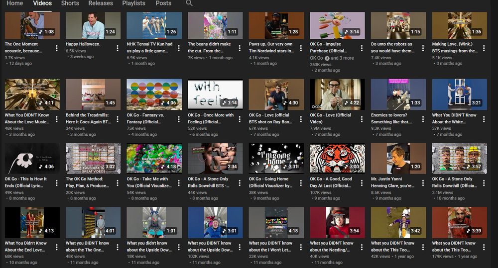Open options menu for What You Didn't Know About the End Love
This screenshot has height=268, width=498.
(x=57, y=247)
